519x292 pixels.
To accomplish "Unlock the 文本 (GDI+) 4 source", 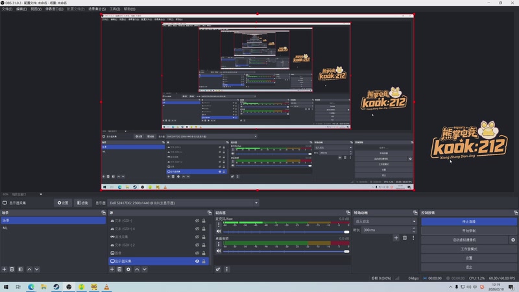I will (x=204, y=228).
